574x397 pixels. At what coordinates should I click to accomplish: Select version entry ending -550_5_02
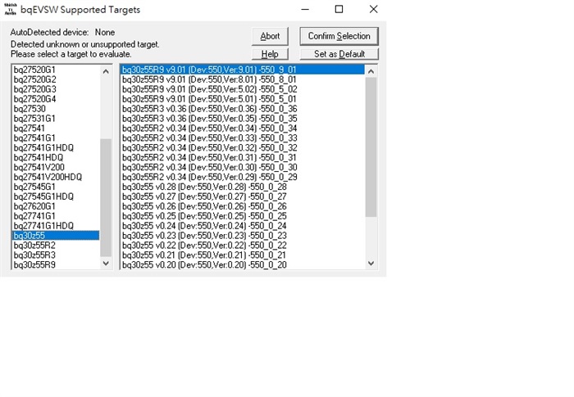(x=243, y=89)
